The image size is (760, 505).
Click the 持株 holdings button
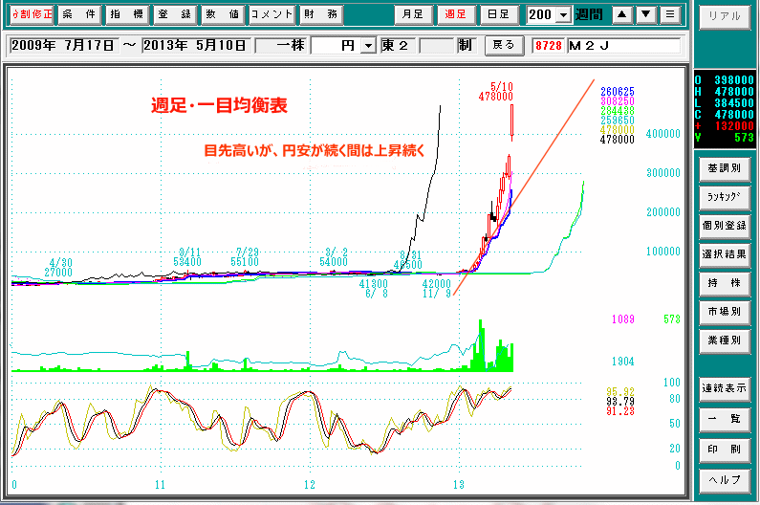click(x=725, y=283)
